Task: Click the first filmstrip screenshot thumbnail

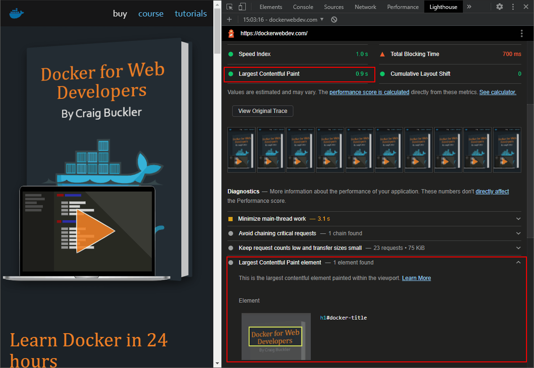Action: tap(242, 150)
